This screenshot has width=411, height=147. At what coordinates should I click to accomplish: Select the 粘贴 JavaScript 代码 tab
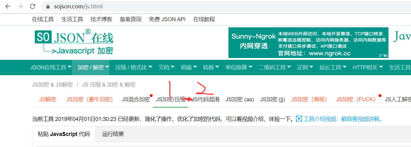click(x=64, y=134)
